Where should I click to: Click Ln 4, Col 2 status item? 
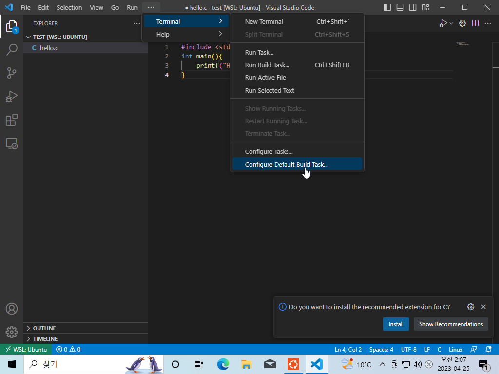pyautogui.click(x=348, y=349)
